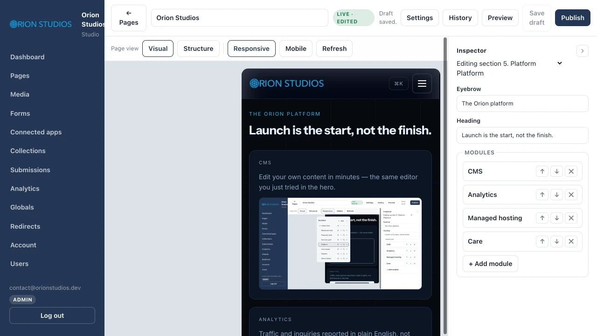
Task: Open Analytics in the sidebar
Action: pos(25,189)
